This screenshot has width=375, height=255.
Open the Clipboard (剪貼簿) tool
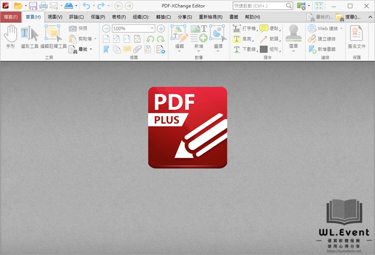[80, 39]
